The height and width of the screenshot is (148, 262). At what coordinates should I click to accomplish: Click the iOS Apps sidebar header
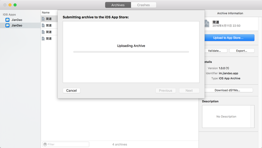(x=9, y=14)
